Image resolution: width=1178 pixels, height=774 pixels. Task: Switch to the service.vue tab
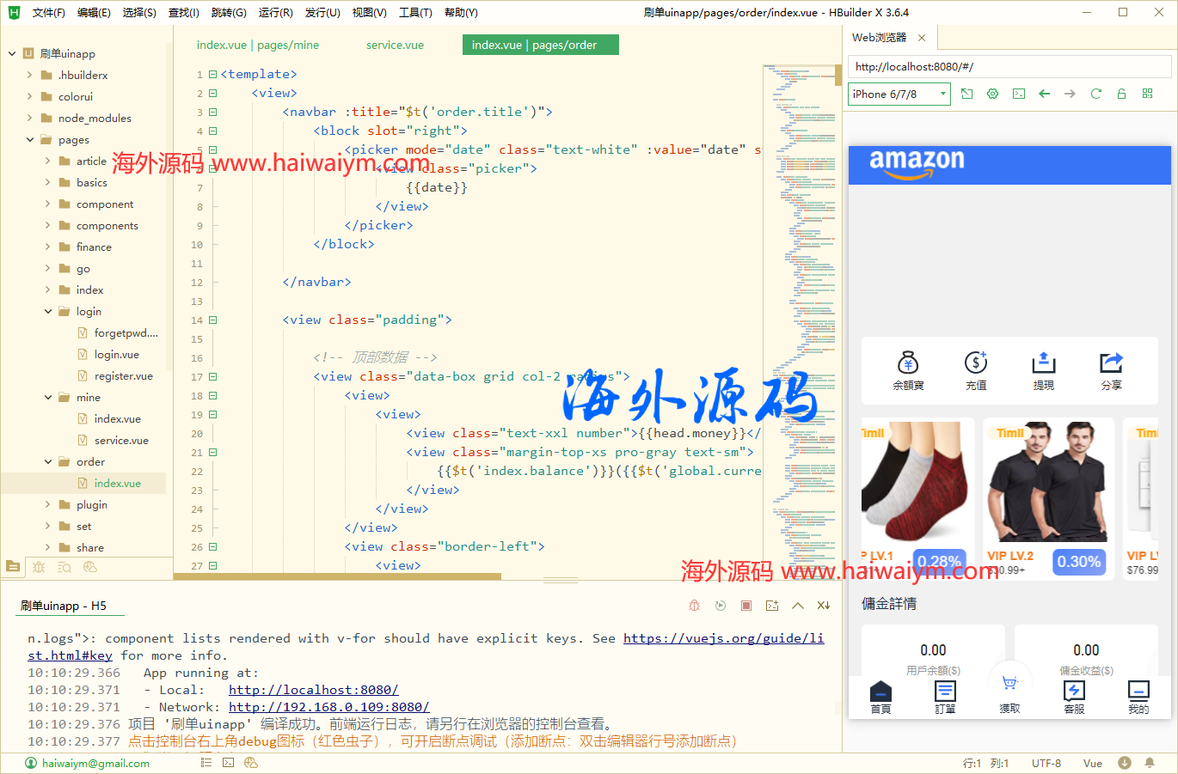pos(394,44)
